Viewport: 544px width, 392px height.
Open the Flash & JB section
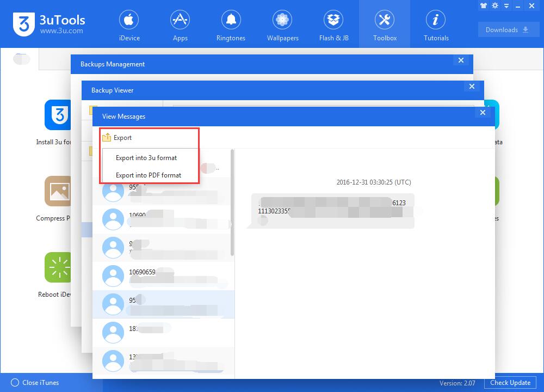click(333, 26)
